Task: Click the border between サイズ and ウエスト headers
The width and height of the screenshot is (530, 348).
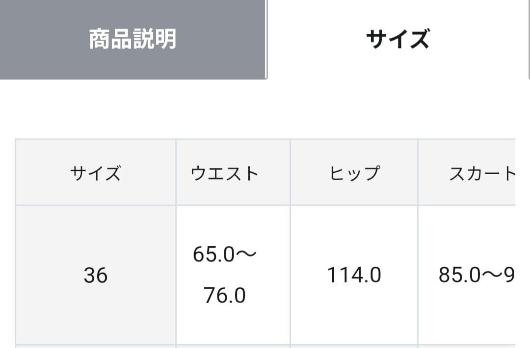Action: click(176, 173)
